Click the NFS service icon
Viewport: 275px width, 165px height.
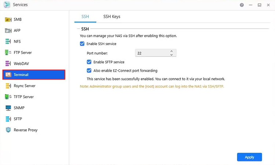[8, 41]
